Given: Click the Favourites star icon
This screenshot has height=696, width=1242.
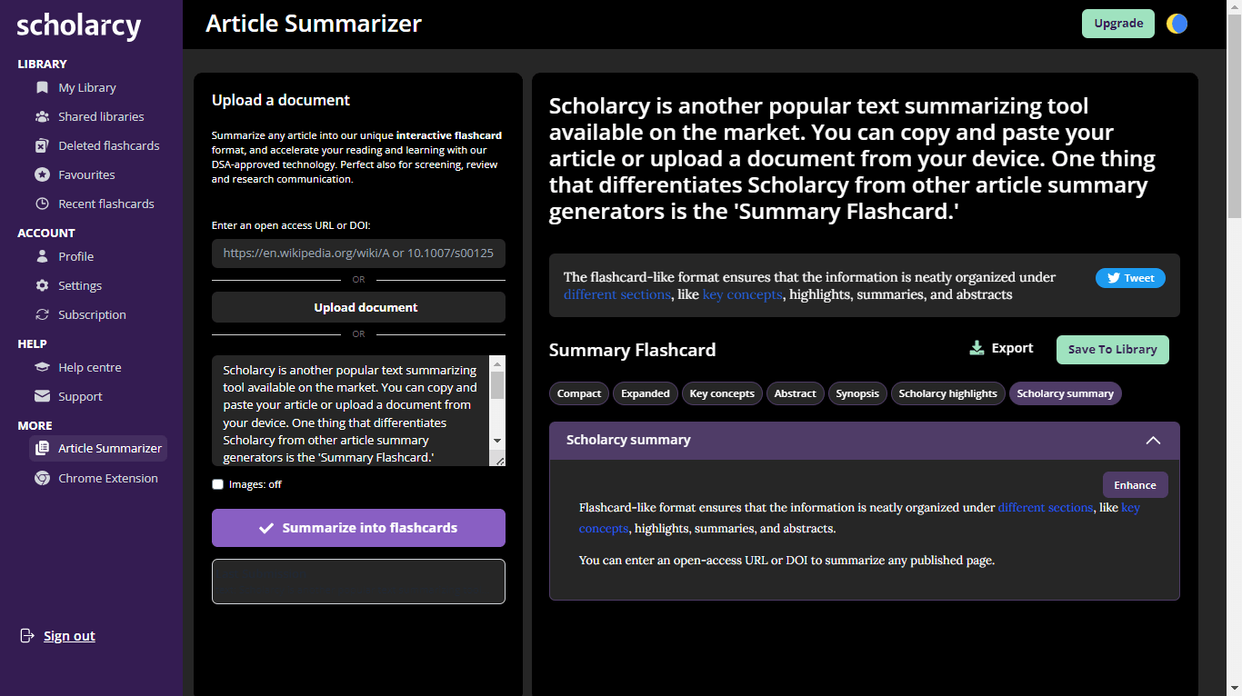Looking at the screenshot, I should pyautogui.click(x=42, y=174).
